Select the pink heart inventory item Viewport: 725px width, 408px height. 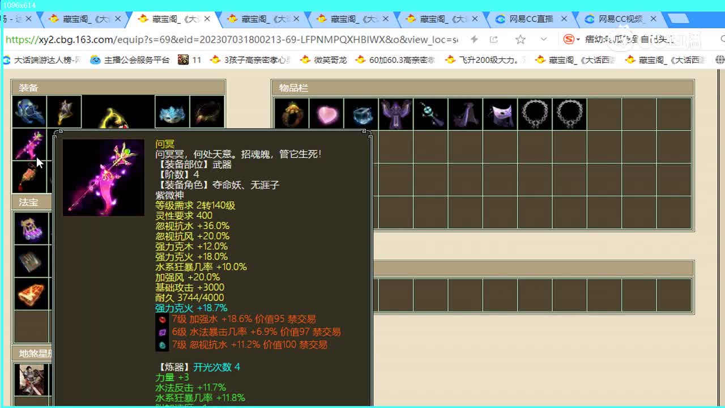[x=327, y=114]
